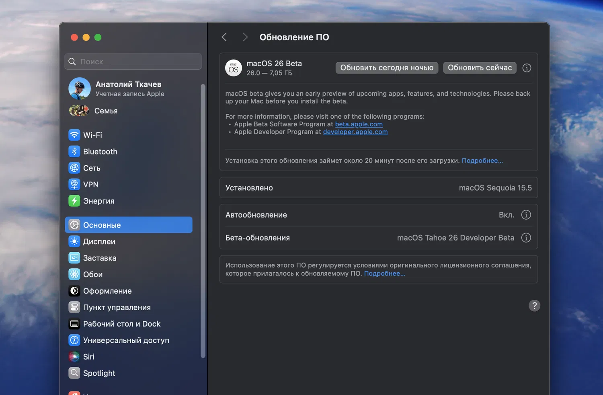603x395 pixels.
Task: Click the Spotlight magnifier icon
Action: [x=74, y=373]
